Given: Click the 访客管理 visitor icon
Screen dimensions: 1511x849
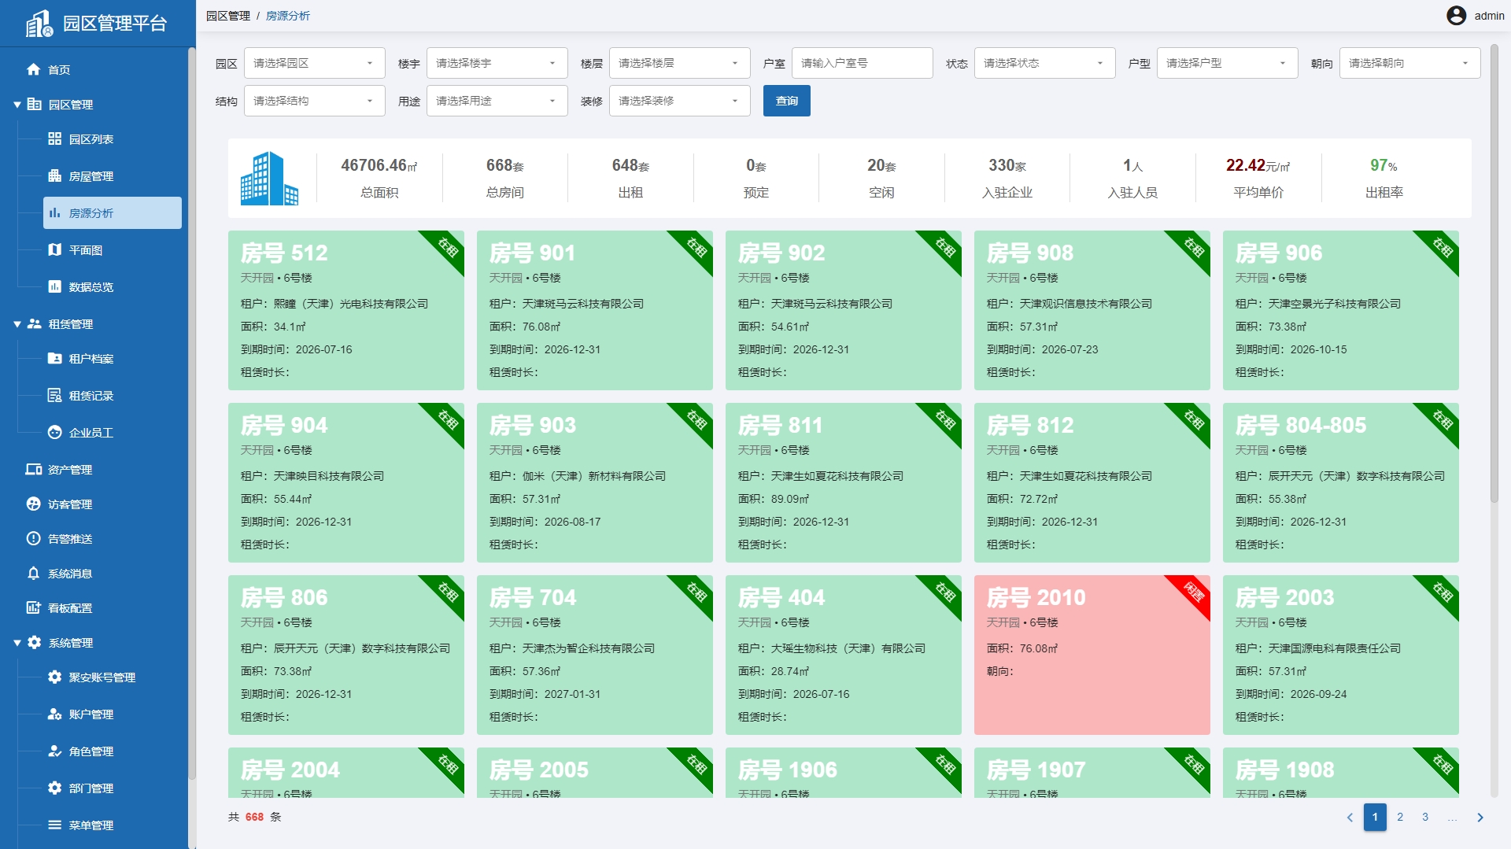Looking at the screenshot, I should click(33, 504).
